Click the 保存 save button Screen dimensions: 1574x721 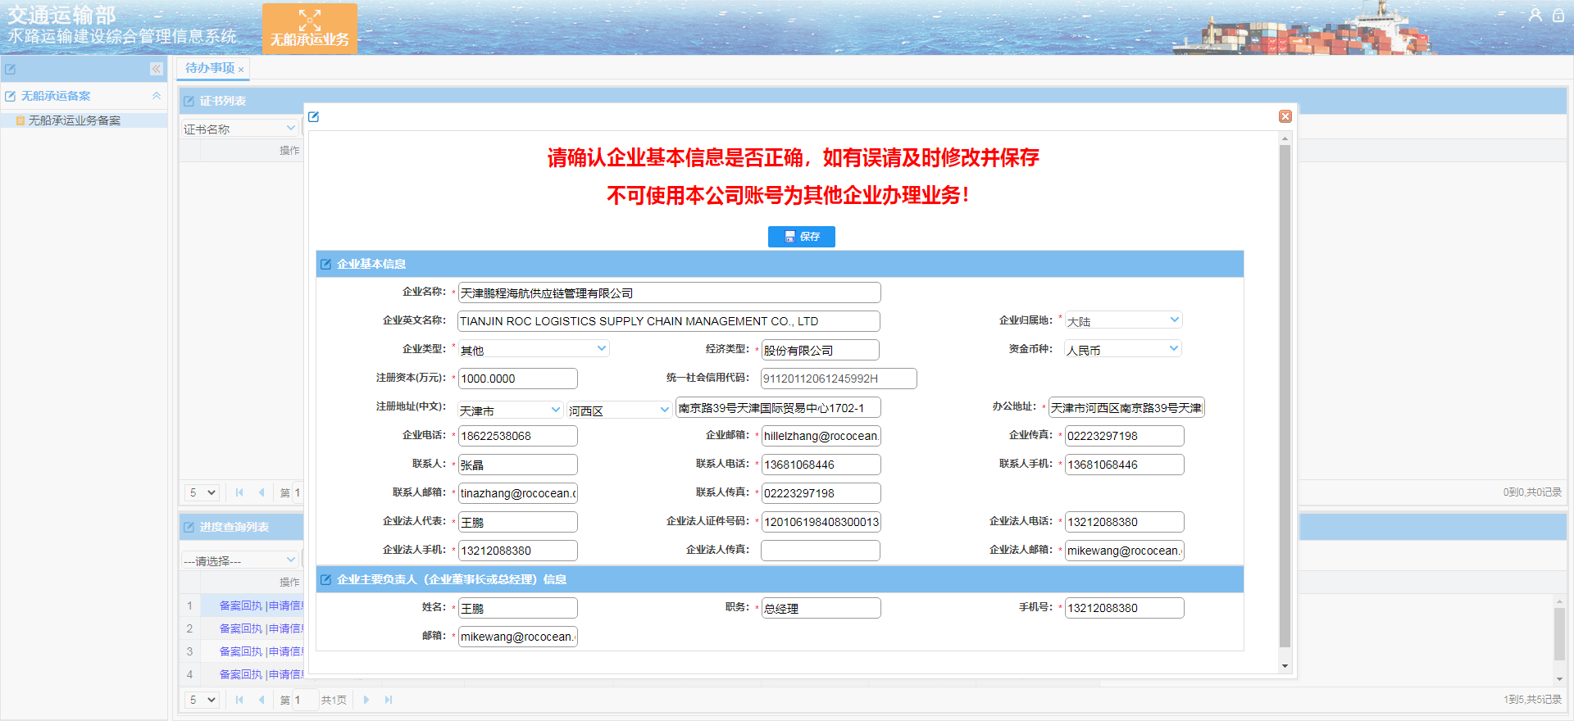801,237
